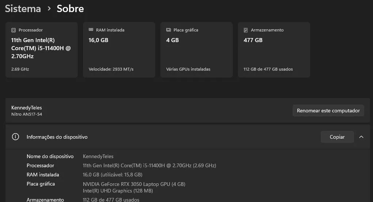
Task: Click the Sobre page title
Action: (70, 8)
